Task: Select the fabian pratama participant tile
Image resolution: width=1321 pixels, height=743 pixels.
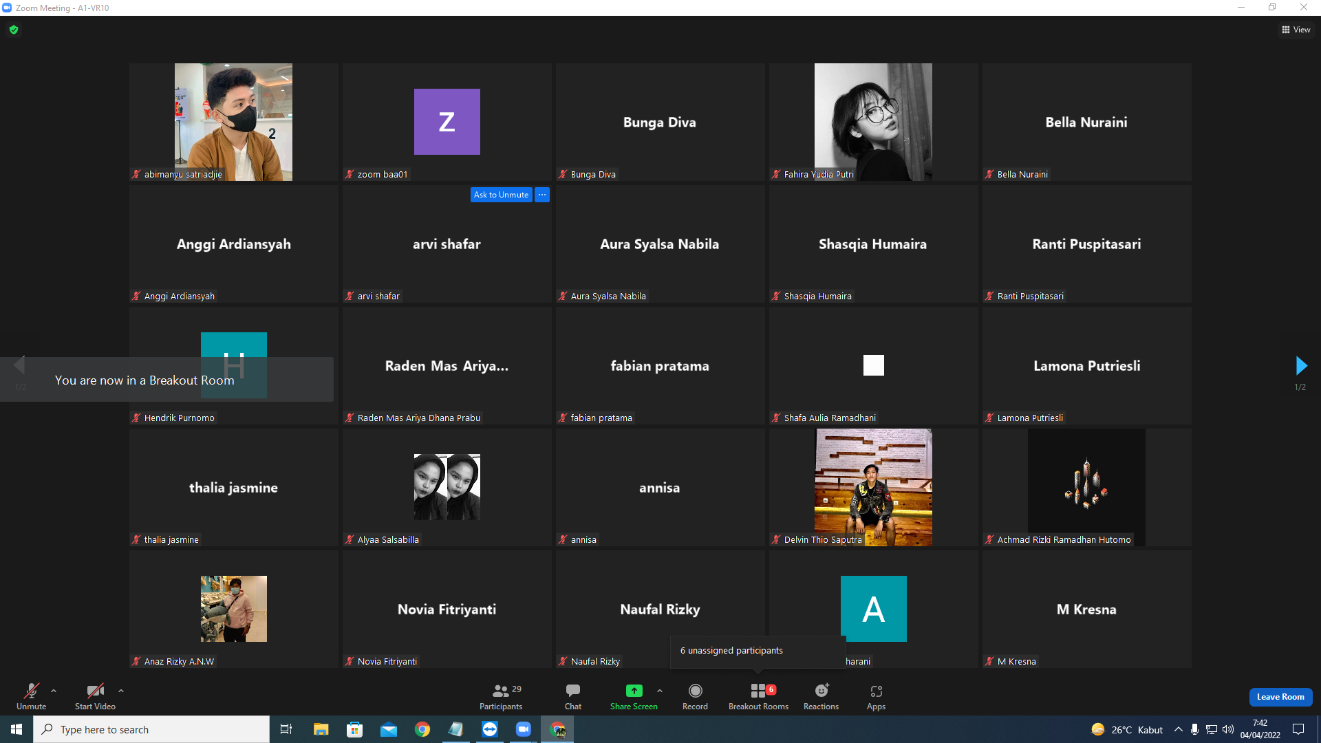Action: tap(660, 365)
